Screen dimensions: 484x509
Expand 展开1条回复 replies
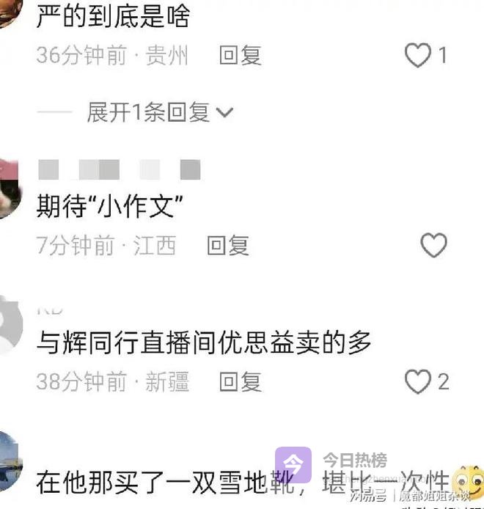tap(148, 112)
